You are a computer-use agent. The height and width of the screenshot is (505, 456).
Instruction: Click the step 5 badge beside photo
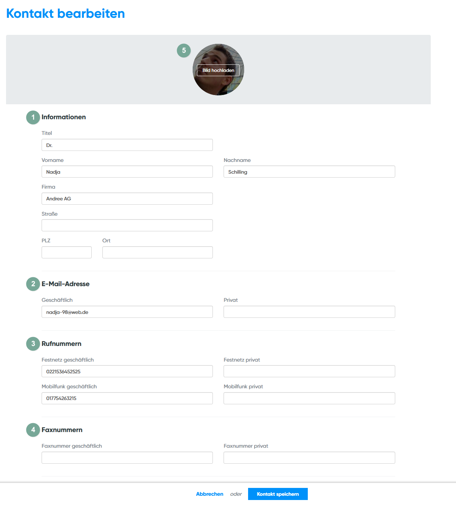point(184,51)
